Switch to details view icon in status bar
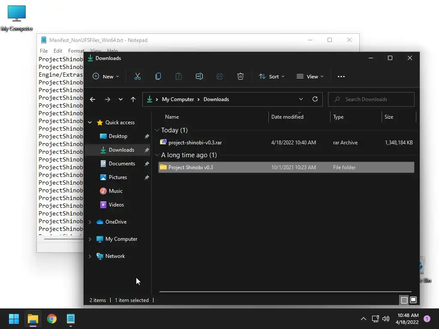The width and height of the screenshot is (439, 329). click(404, 300)
